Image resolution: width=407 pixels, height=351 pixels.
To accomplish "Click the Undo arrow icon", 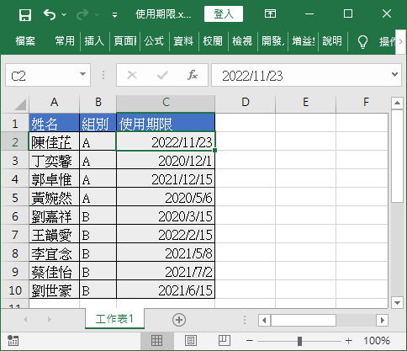I will (x=50, y=14).
